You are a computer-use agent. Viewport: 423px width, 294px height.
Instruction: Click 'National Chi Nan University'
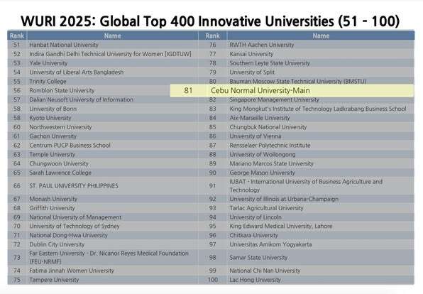(x=265, y=271)
